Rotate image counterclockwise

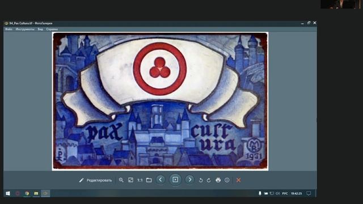click(201, 180)
